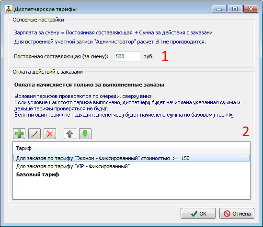Move tariff up with gray arrow
The width and height of the screenshot is (263, 227).
(x=70, y=134)
